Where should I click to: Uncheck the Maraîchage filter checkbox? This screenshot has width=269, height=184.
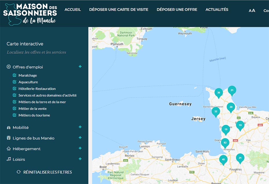[14, 75]
